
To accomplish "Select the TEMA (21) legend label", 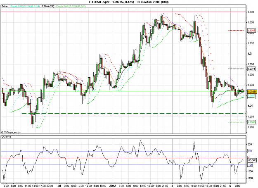I will coord(48,6).
